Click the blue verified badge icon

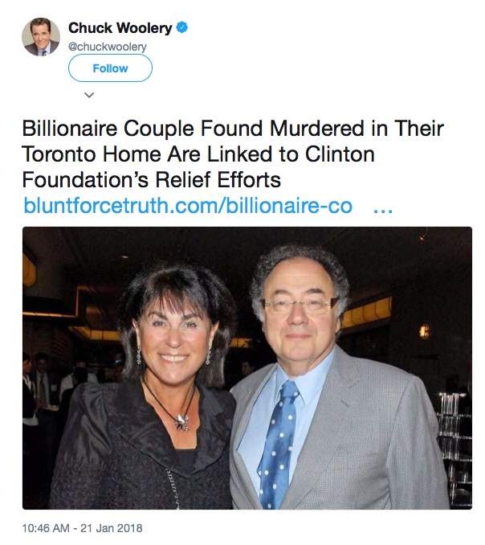(x=183, y=28)
